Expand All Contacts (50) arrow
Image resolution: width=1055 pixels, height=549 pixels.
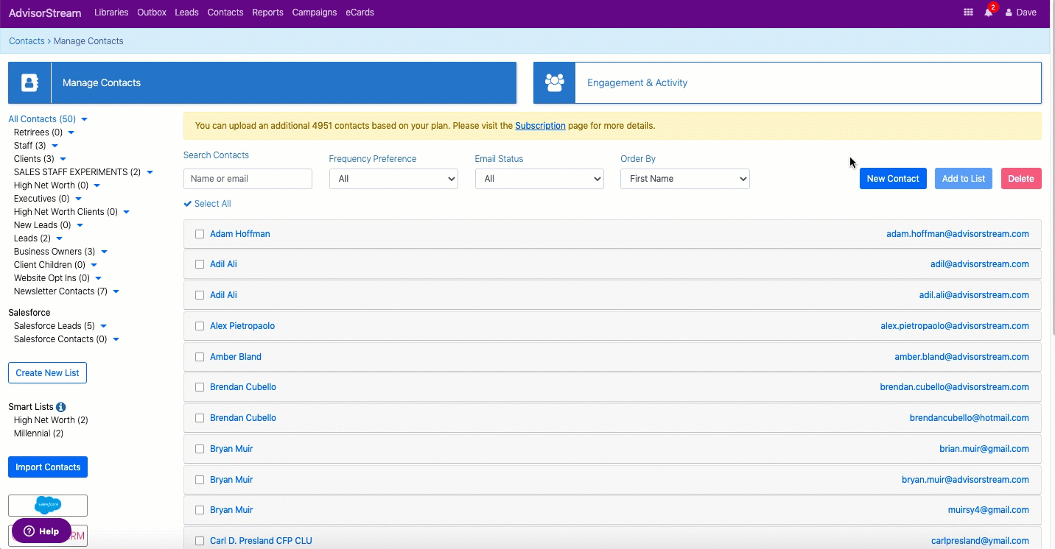pyautogui.click(x=84, y=119)
